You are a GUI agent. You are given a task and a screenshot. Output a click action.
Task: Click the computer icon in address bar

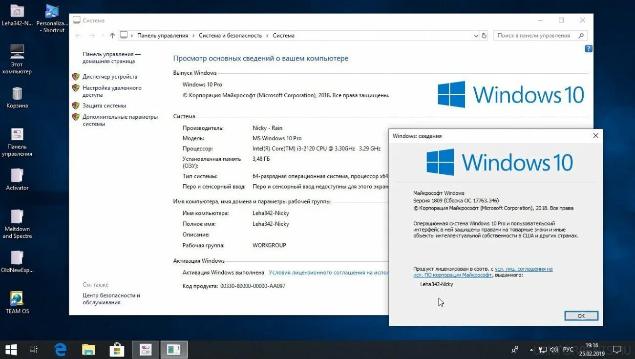(x=124, y=36)
